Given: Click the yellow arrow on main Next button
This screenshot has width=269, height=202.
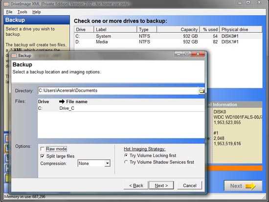Looking at the screenshot, I should tap(250, 186).
